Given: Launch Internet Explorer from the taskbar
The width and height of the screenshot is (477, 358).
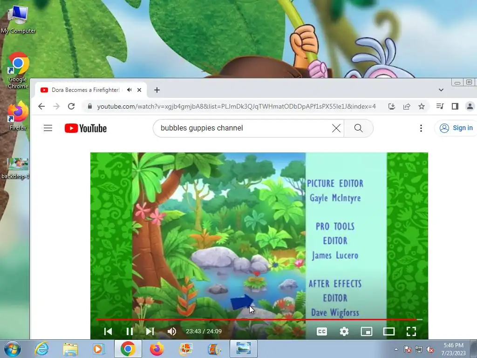Looking at the screenshot, I should (41, 349).
